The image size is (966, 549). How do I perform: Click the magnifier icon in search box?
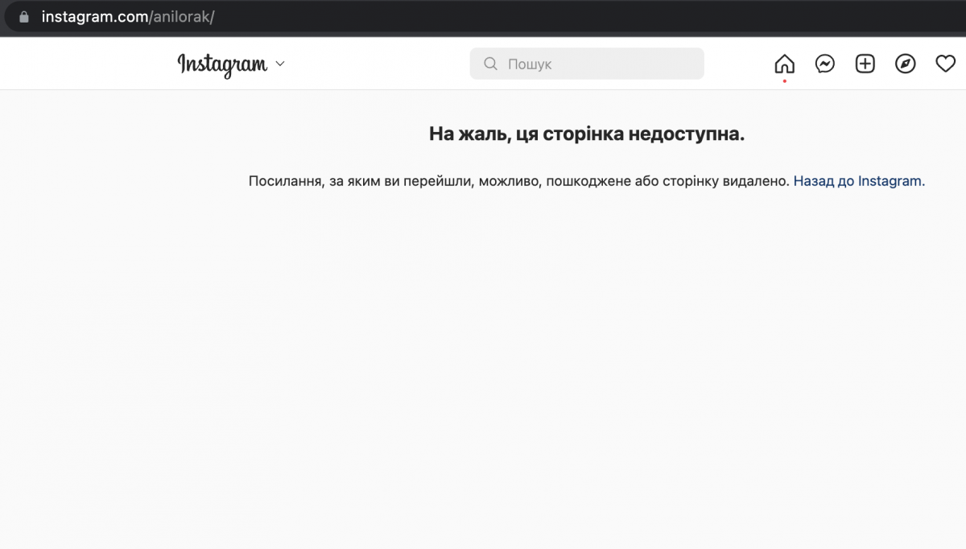pyautogui.click(x=489, y=64)
